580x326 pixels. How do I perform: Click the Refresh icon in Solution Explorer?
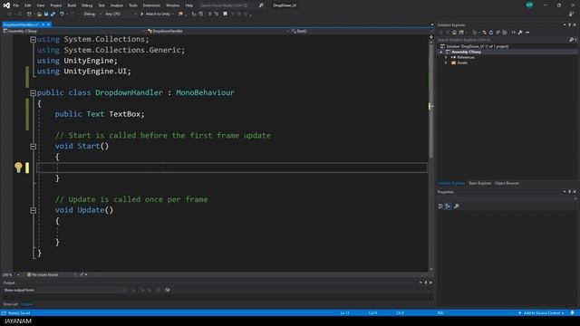[x=491, y=33]
